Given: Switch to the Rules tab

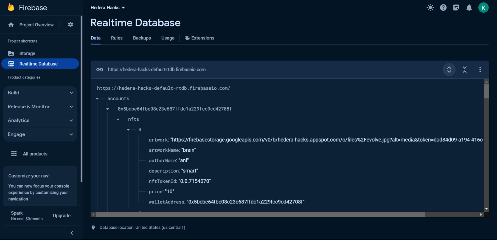Looking at the screenshot, I should [x=117, y=38].
